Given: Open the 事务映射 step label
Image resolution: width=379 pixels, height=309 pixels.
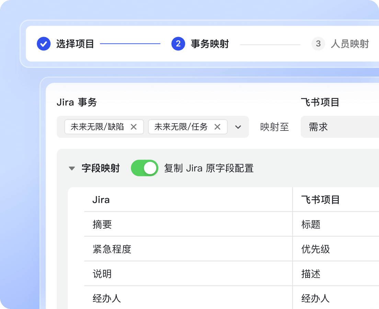Looking at the screenshot, I should [209, 44].
